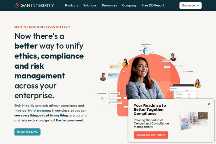Expand the Resources navigation item
Viewport: 216px width, 144px height.
(109, 5)
